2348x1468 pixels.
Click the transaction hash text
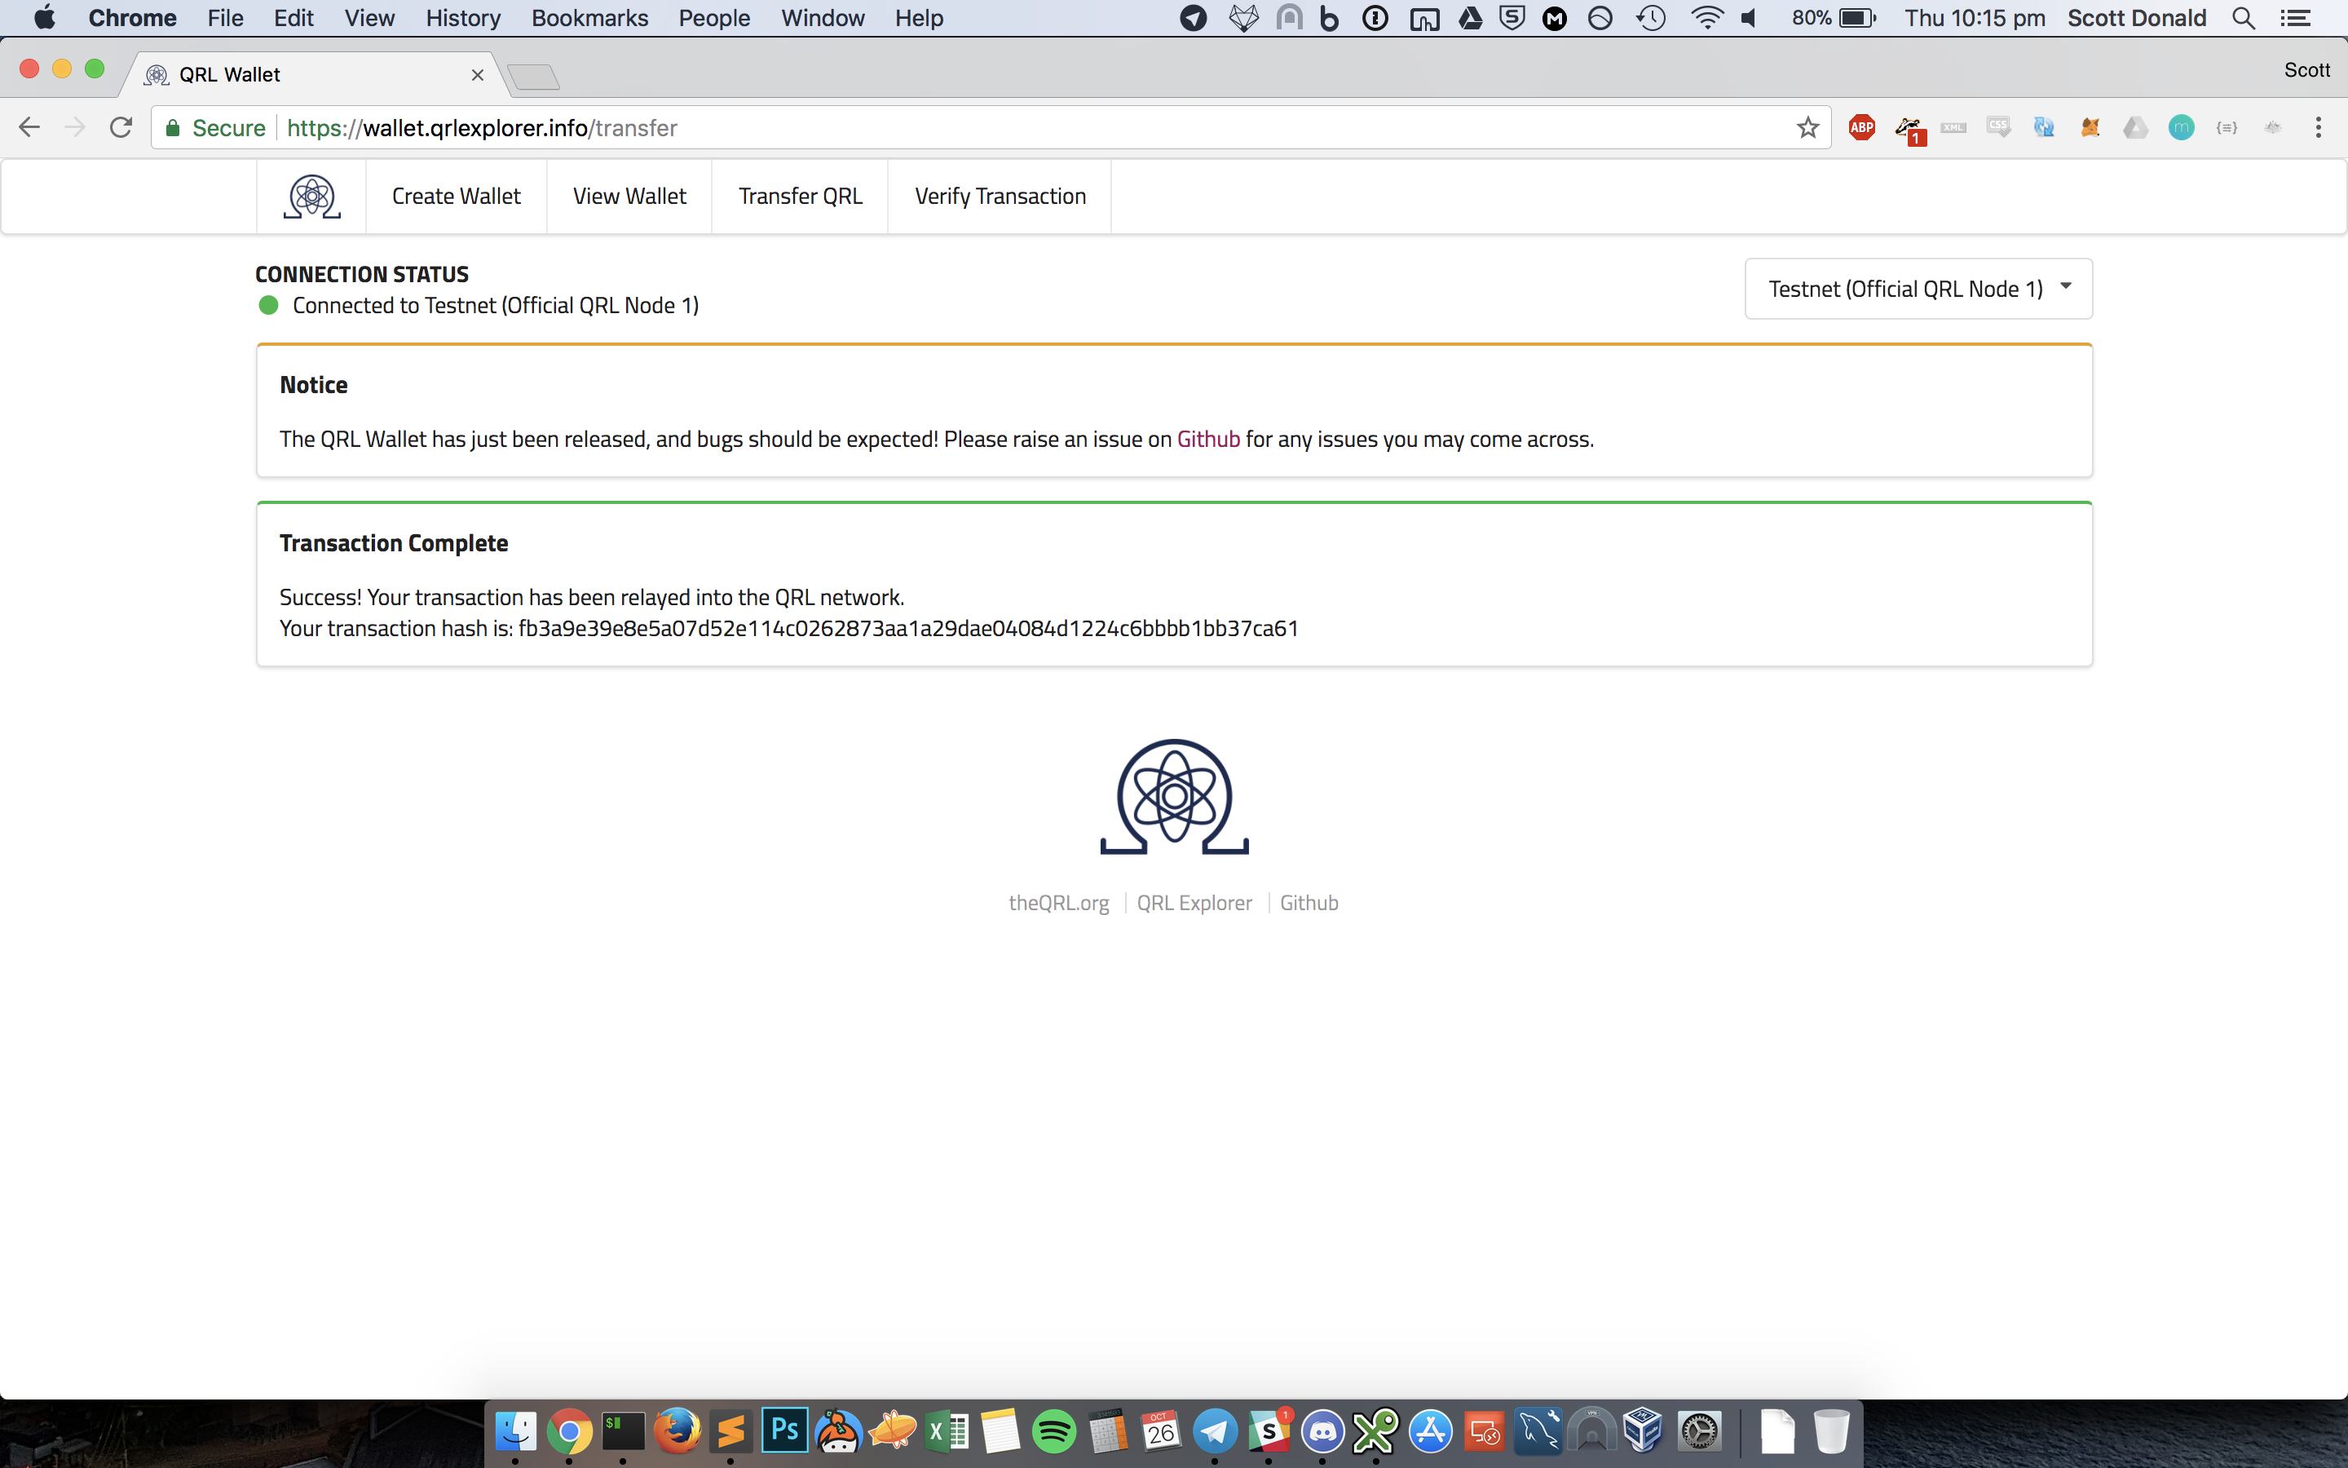(908, 628)
